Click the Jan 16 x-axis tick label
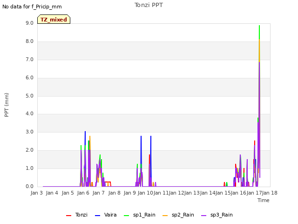This screenshot has height=224, width=298. (x=238, y=193)
